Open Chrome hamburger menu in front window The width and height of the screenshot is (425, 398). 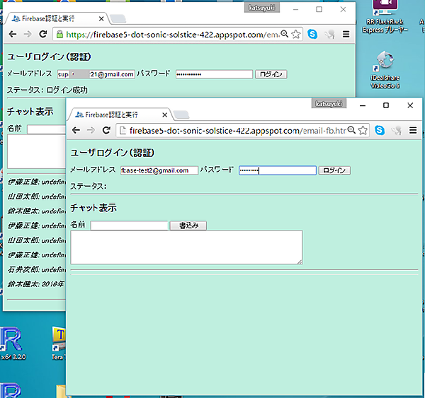412,131
